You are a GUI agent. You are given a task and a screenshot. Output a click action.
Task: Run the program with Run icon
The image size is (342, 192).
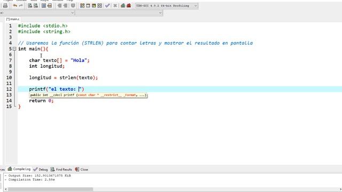pos(88,6)
